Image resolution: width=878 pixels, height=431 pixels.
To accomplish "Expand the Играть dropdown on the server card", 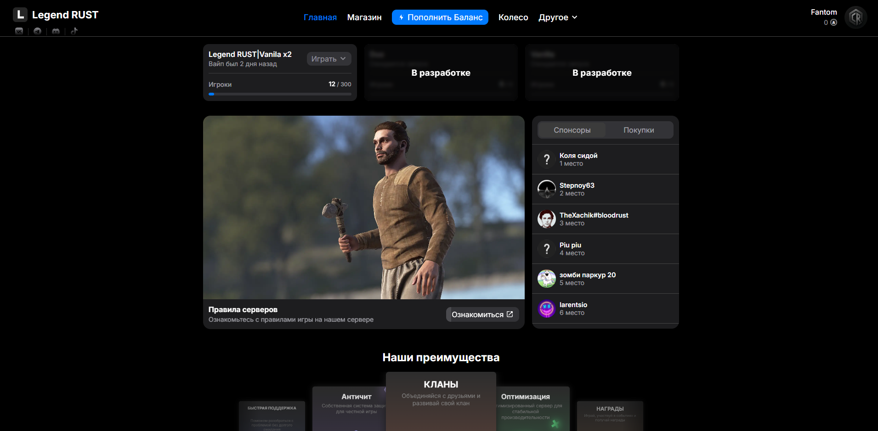I will tap(329, 59).
